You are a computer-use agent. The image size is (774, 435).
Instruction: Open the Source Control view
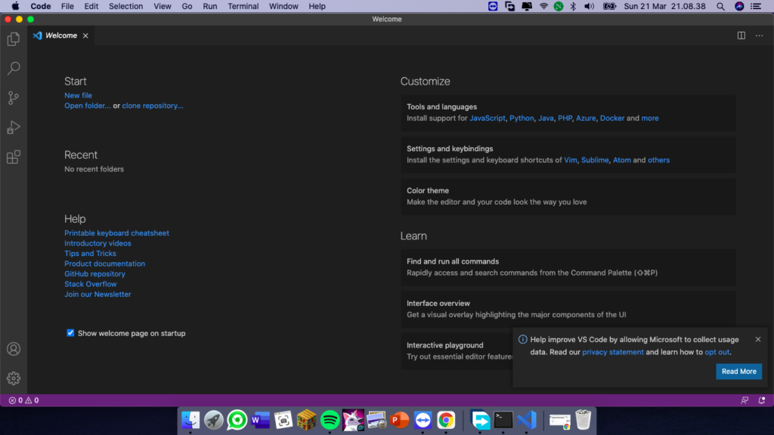(14, 97)
